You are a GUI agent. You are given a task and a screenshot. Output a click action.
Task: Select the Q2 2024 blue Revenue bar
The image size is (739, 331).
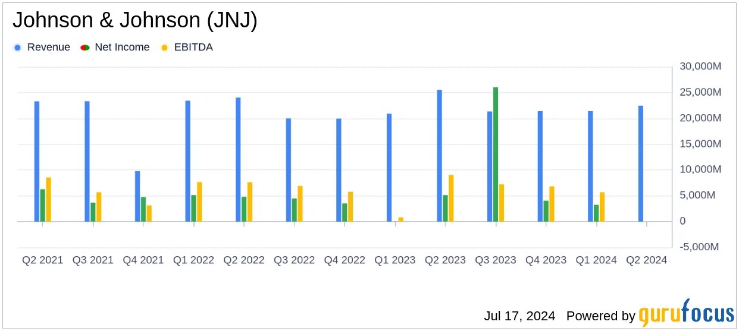[x=641, y=163]
